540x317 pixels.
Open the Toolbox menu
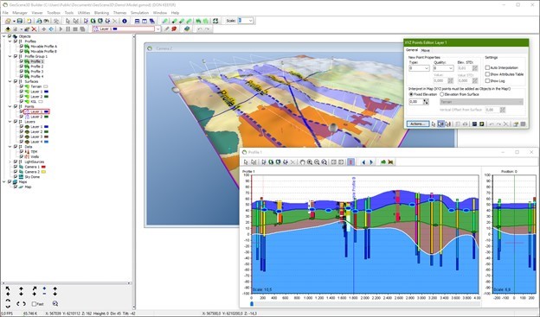pyautogui.click(x=54, y=13)
